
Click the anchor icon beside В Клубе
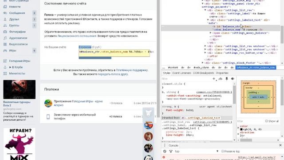coord(5,67)
